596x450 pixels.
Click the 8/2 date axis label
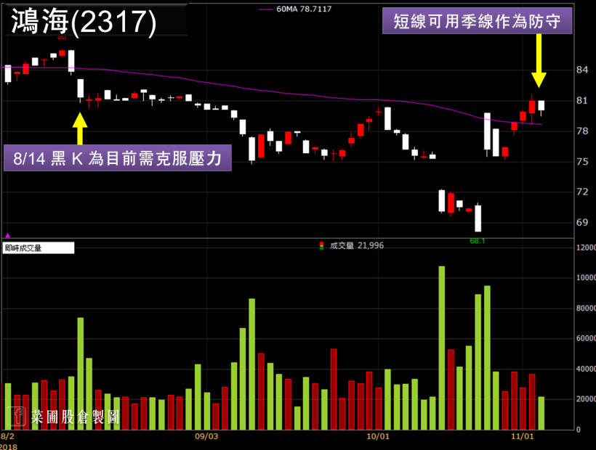[x=7, y=436]
